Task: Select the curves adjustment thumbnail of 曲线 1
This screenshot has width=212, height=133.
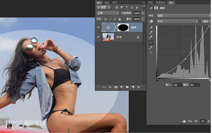Action: coord(108,27)
